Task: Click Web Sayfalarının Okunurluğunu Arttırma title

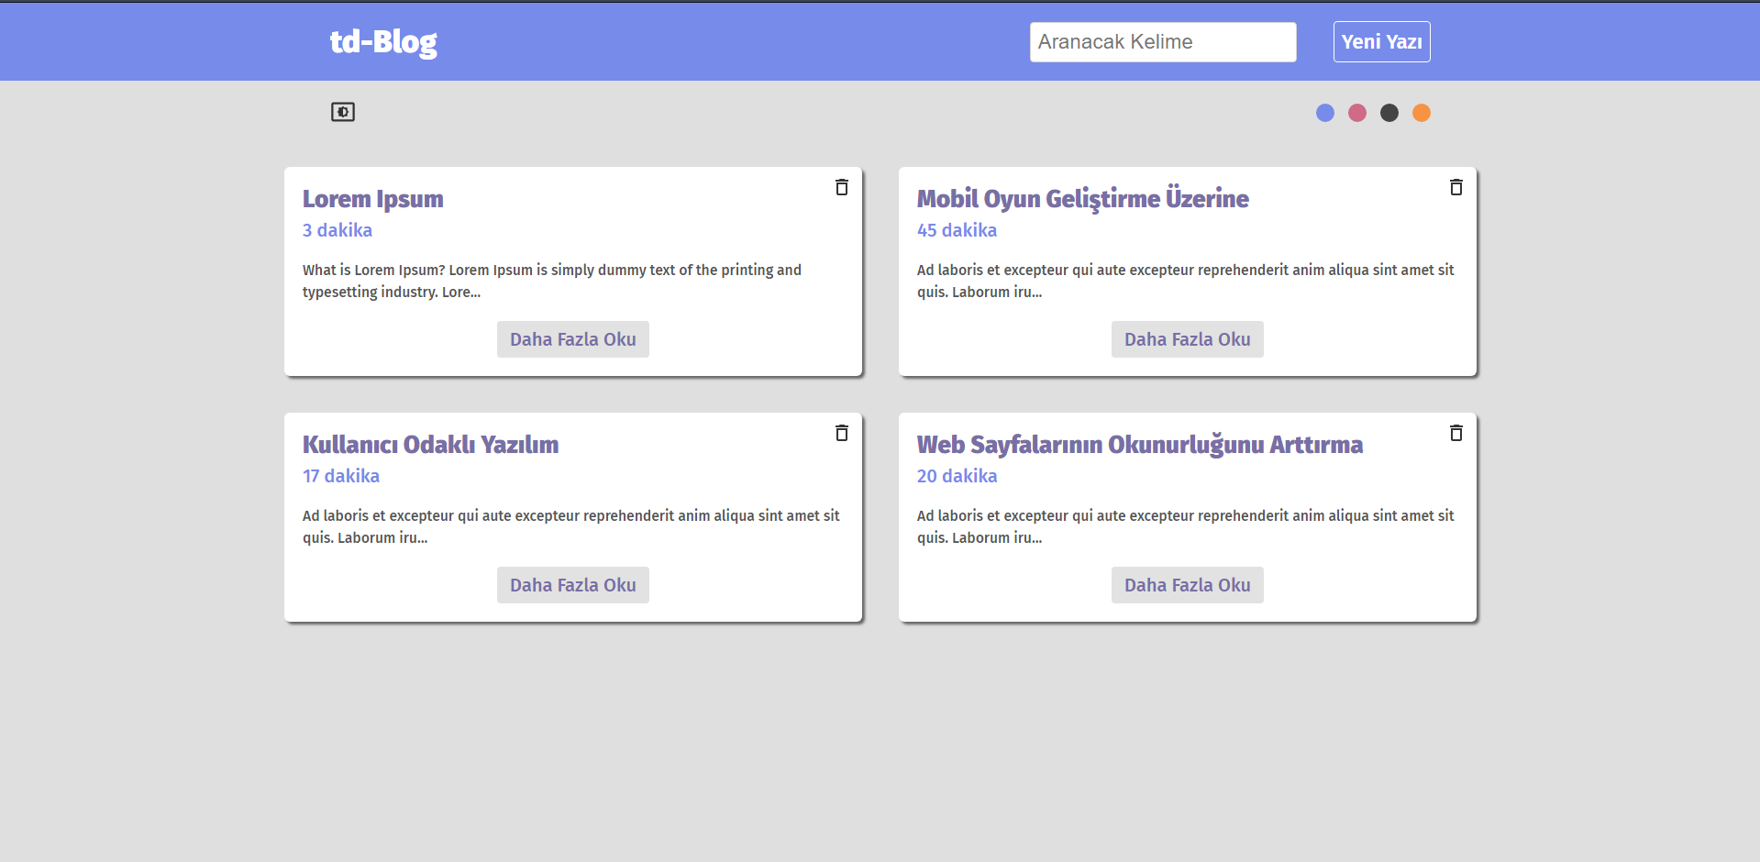Action: tap(1140, 445)
